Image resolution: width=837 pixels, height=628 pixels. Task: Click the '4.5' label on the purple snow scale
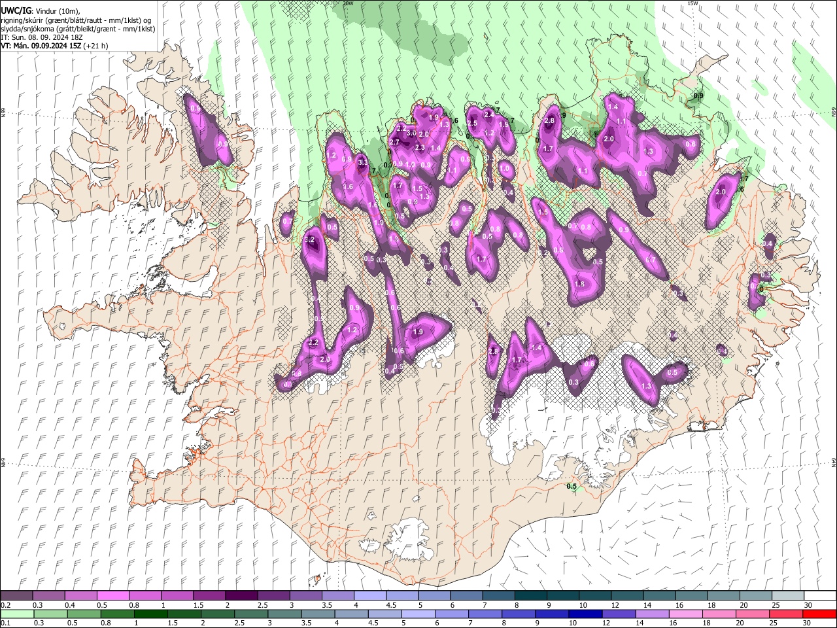point(391,605)
